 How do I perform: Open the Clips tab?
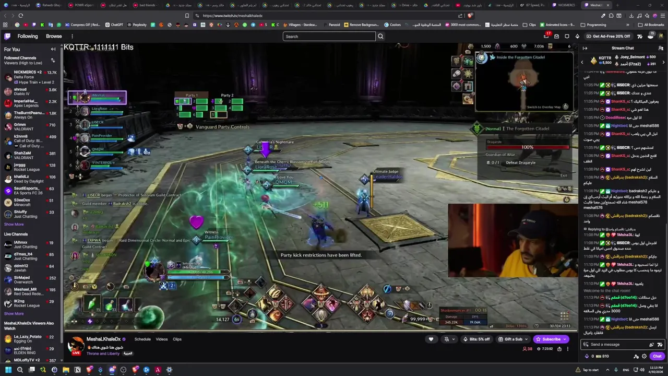[x=177, y=339]
